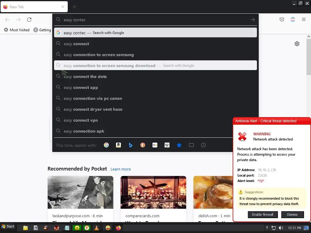Pick the 'easy connect app' suggestion
Image resolution: width=311 pixels, height=233 pixels.
(155, 87)
